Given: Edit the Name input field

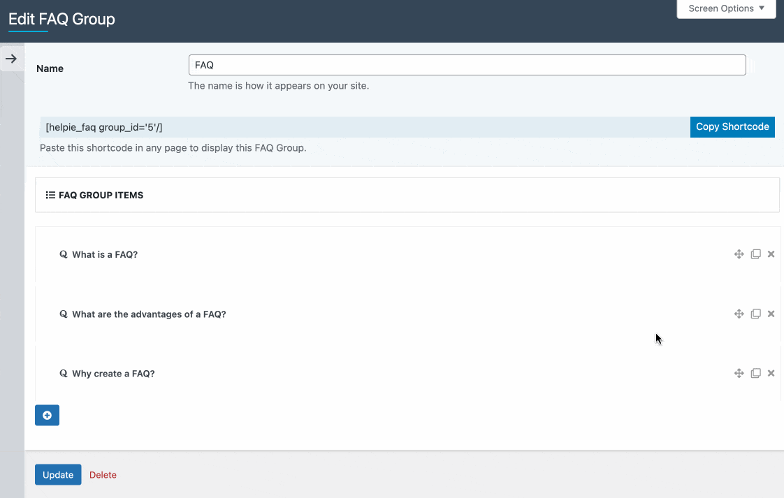Looking at the screenshot, I should coord(467,64).
